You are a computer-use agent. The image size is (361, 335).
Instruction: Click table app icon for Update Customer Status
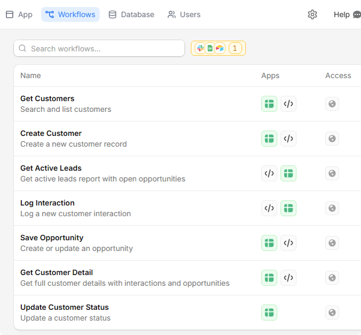click(x=269, y=313)
